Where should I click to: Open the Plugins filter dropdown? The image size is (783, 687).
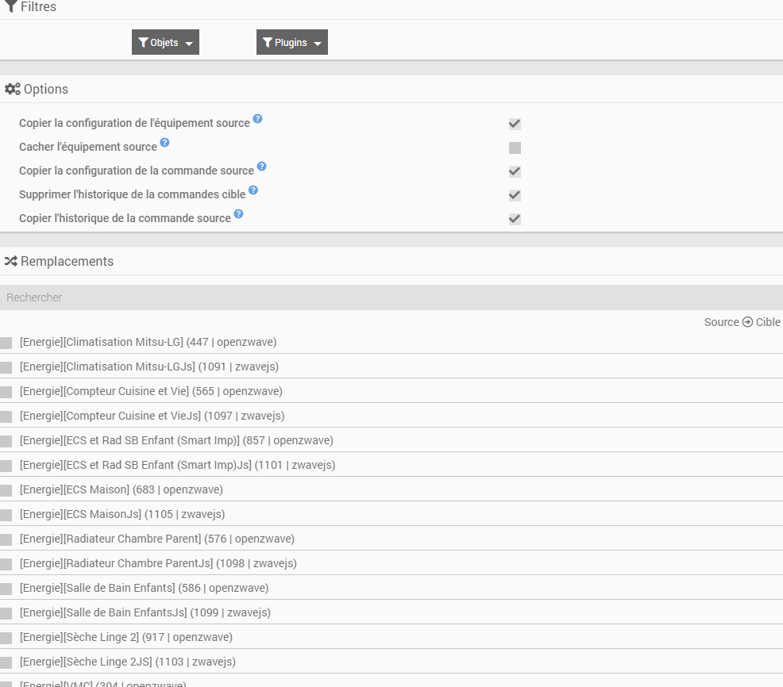coord(292,43)
